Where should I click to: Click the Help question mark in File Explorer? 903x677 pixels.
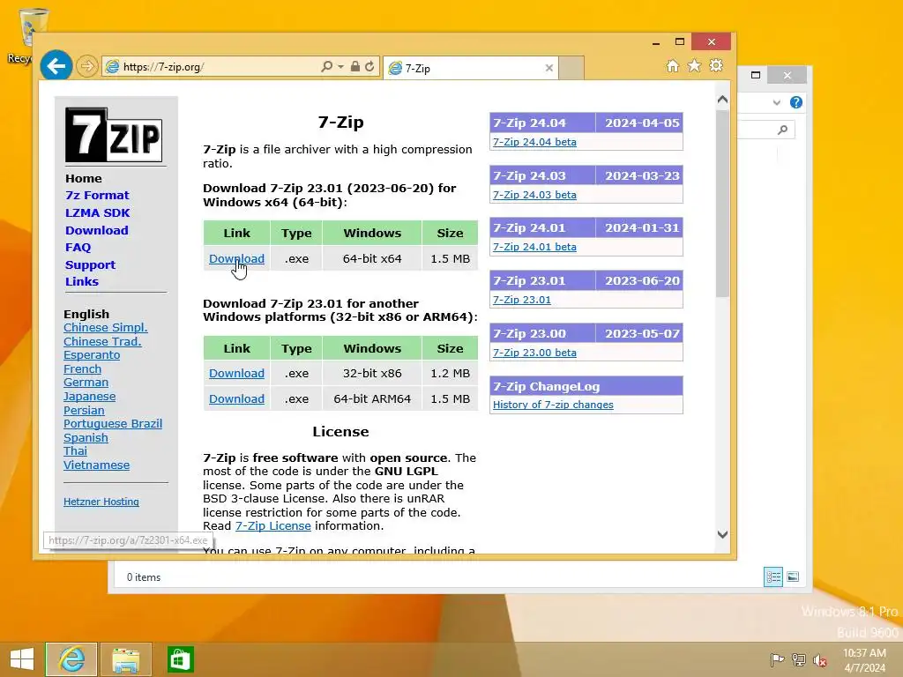[x=796, y=102]
